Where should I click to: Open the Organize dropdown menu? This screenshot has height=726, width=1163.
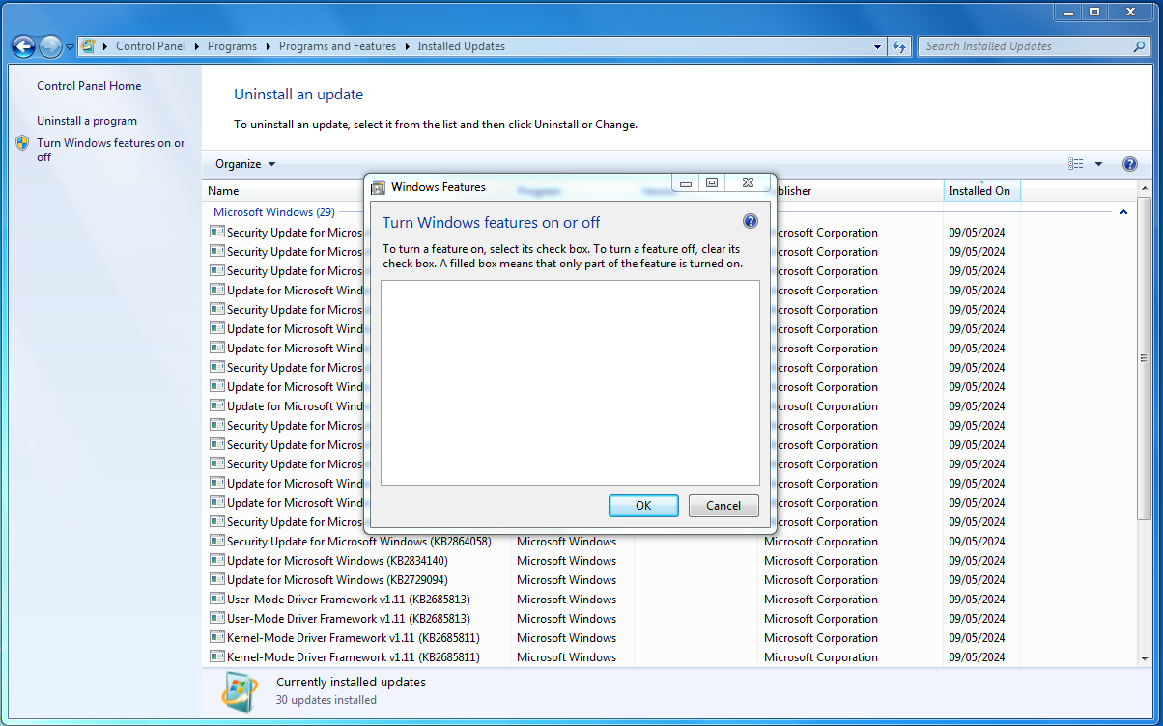245,164
